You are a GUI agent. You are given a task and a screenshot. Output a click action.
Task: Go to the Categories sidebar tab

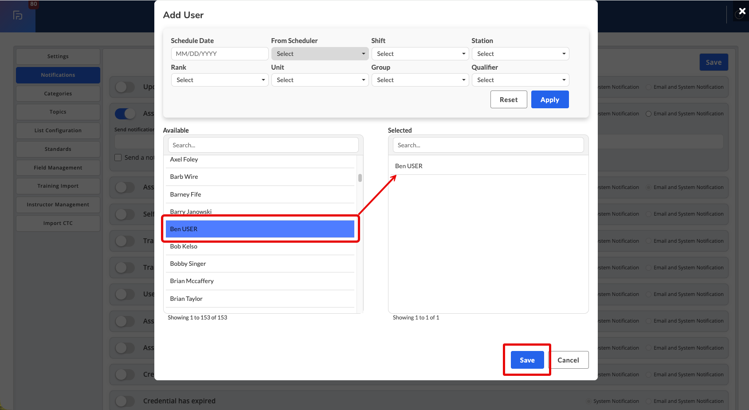point(58,94)
